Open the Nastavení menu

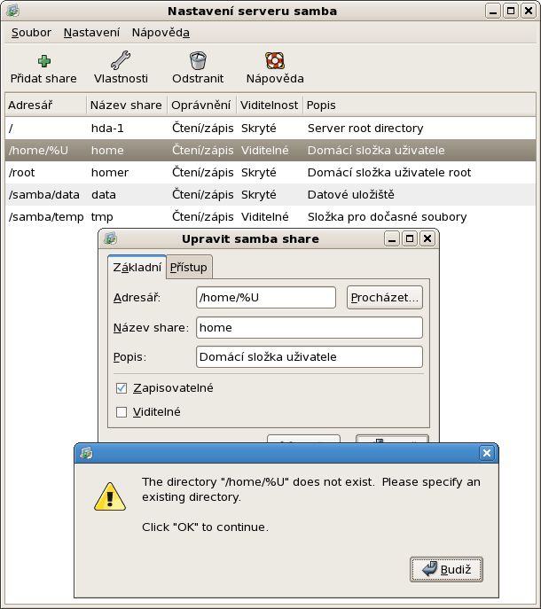pyautogui.click(x=91, y=33)
